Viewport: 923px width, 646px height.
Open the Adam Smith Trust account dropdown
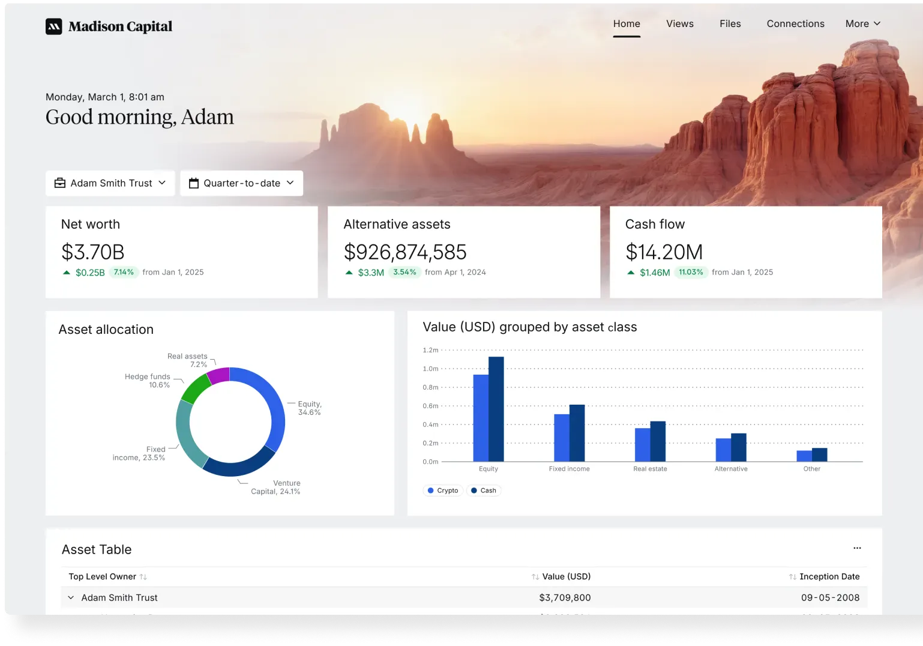click(x=110, y=183)
